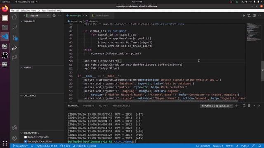264x148 pixels.
Task: Open Firefox from the Ubuntu dock
Action: tap(5, 9)
